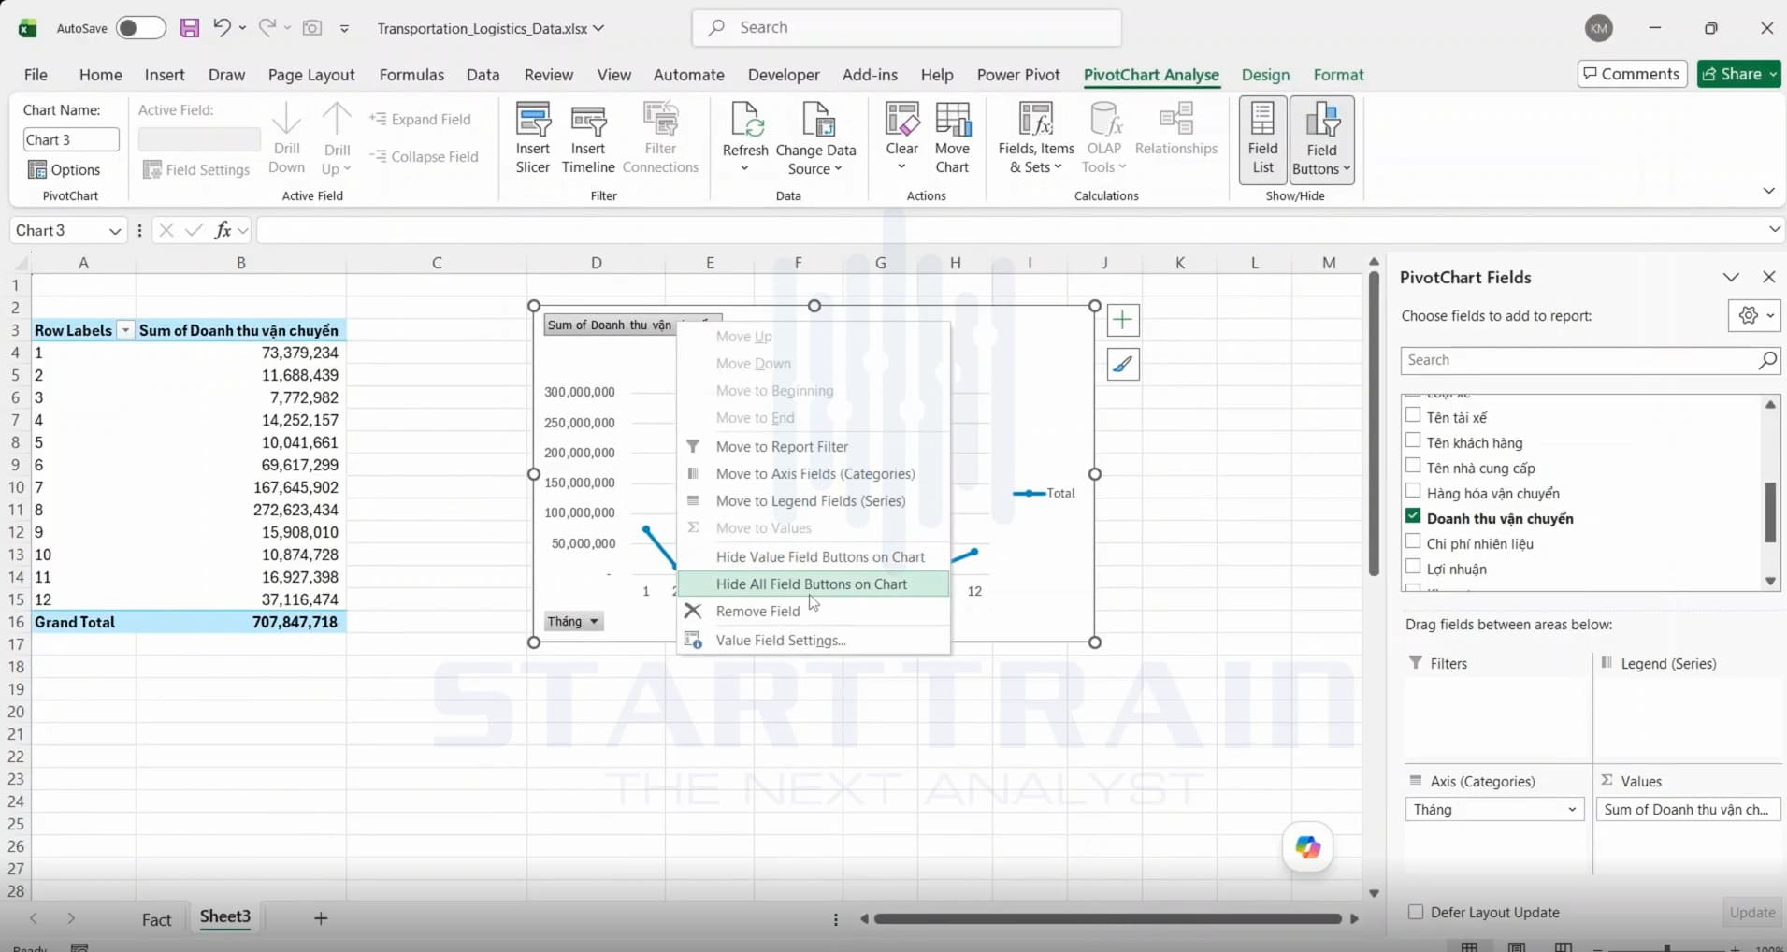Switch to the Fact sheet tab
Viewport: 1787px width, 952px height.
(156, 919)
